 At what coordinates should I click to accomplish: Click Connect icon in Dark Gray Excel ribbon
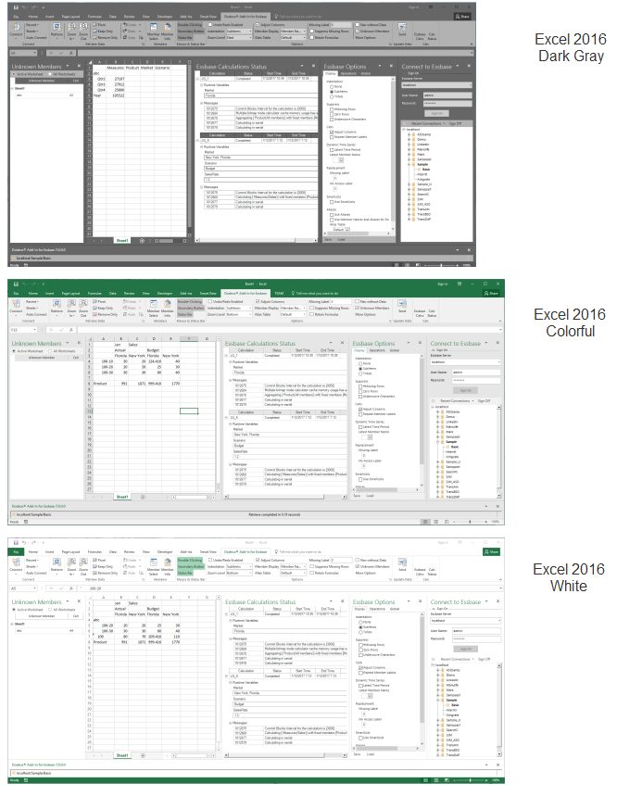click(x=17, y=27)
